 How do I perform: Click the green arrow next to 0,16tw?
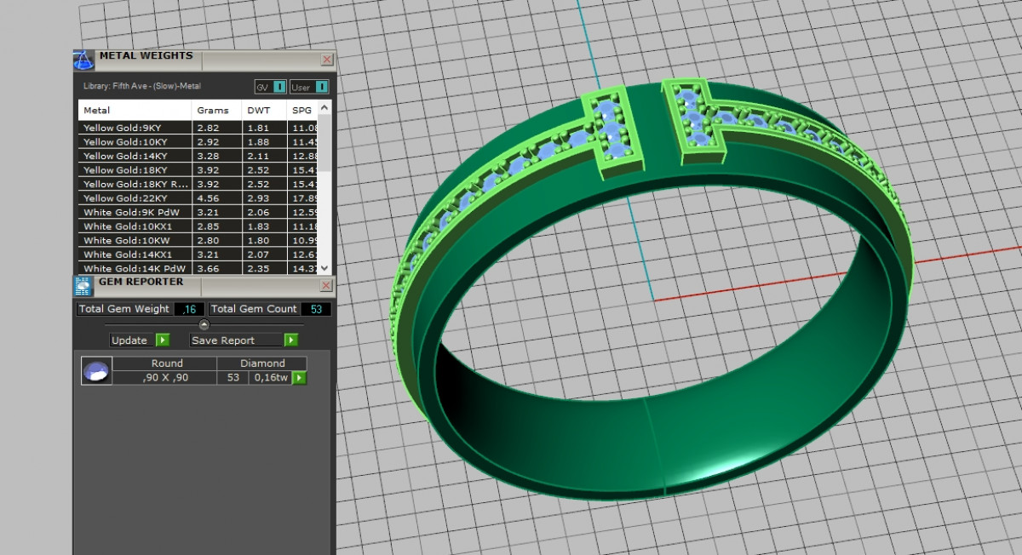[x=299, y=378]
